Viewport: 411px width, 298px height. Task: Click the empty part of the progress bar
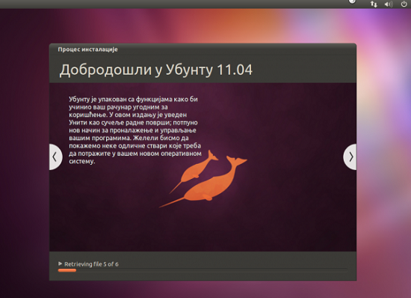coord(211,270)
